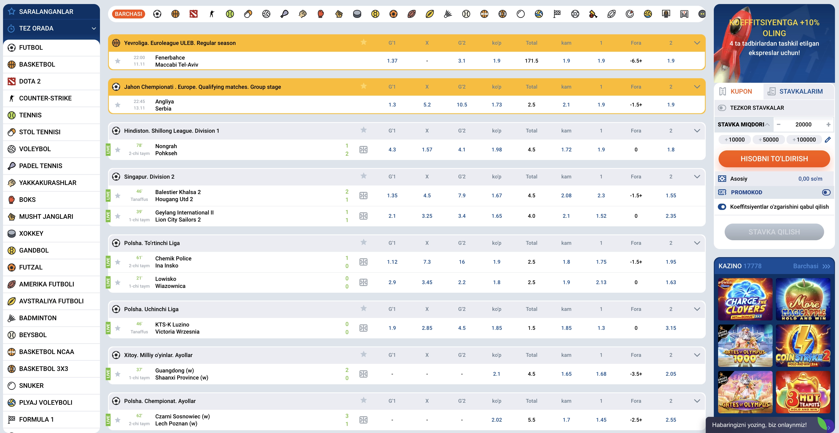Open match statistics for Nongrah vs Pohkseh

pyautogui.click(x=363, y=149)
